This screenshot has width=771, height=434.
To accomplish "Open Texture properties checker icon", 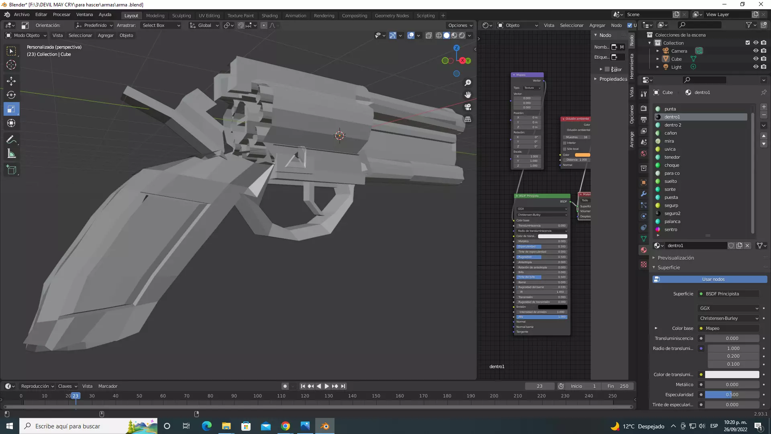I will point(644,264).
